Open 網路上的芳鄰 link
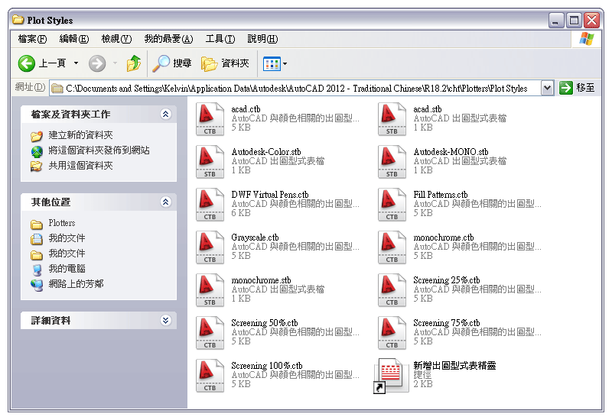Screen dimensions: 612x420 pos(76,283)
